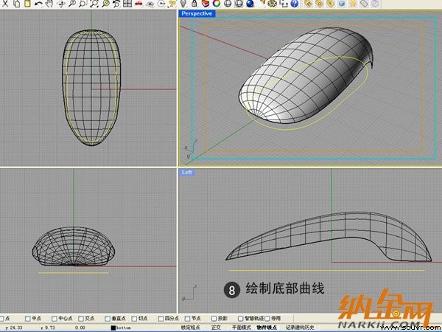Select the Rotate view tool
The height and width of the screenshot is (332, 442).
click(61, 4)
